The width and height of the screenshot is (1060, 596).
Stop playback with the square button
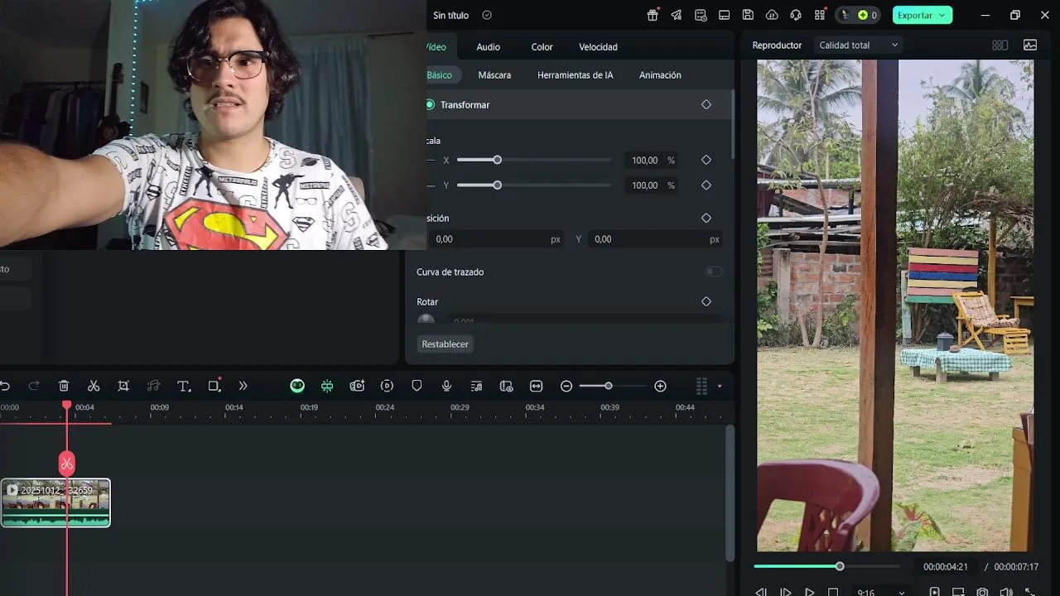833,593
